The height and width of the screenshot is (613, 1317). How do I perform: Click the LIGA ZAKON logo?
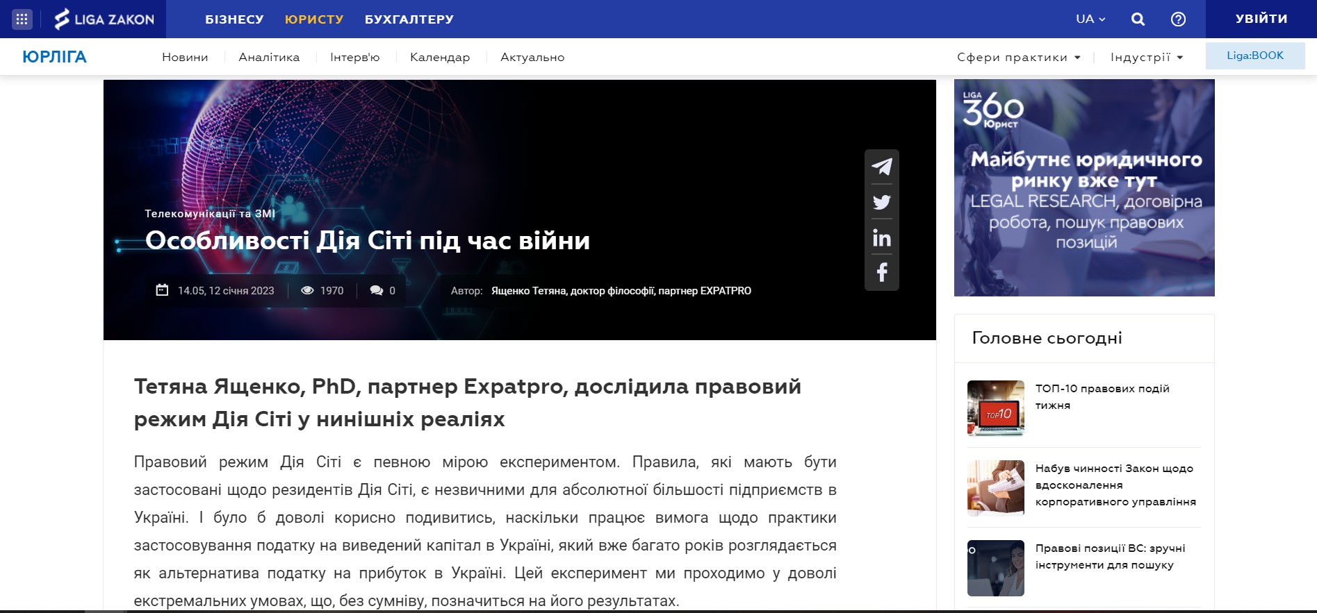tap(104, 19)
